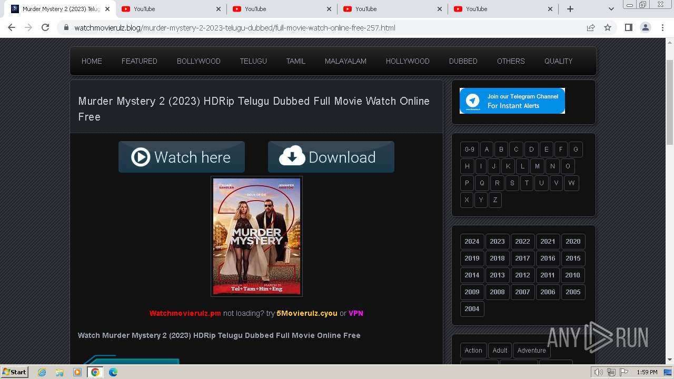Open a new browser tab
The image size is (674, 379).
(570, 9)
